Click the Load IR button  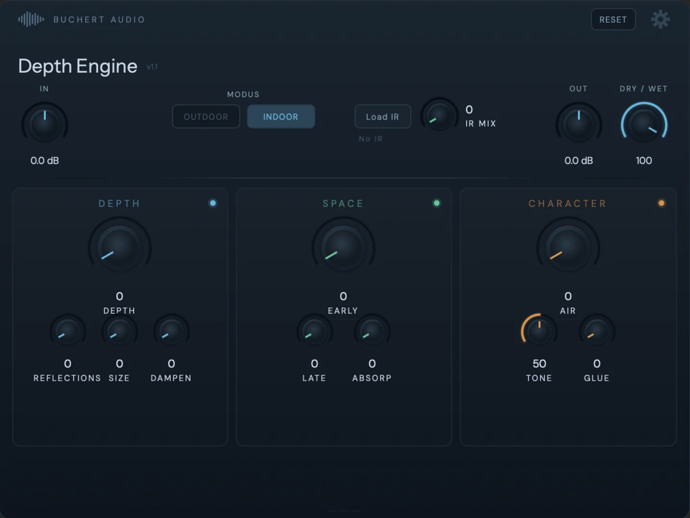pos(383,117)
